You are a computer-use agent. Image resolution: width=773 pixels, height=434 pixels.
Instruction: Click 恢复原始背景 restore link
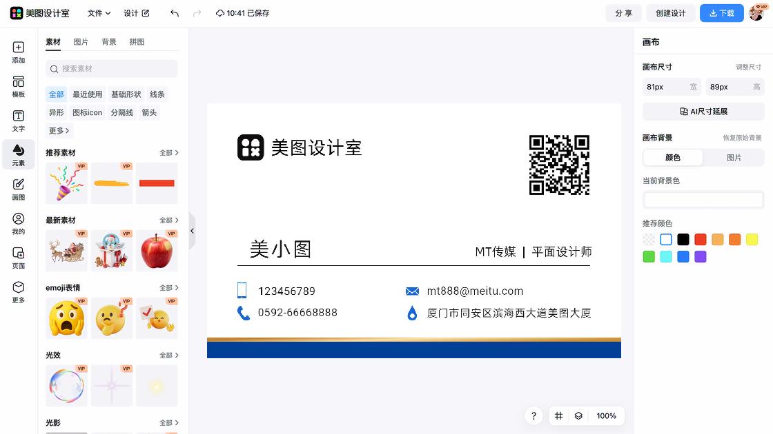coord(742,138)
